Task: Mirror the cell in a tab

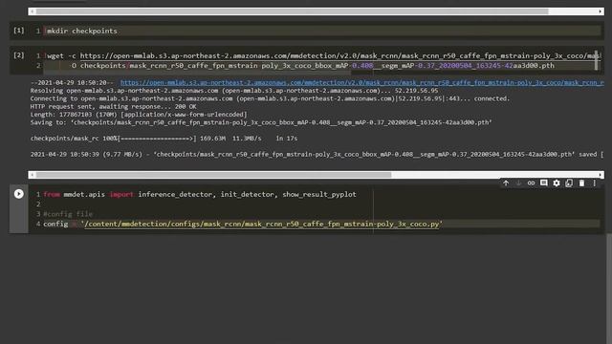Action: (569, 183)
